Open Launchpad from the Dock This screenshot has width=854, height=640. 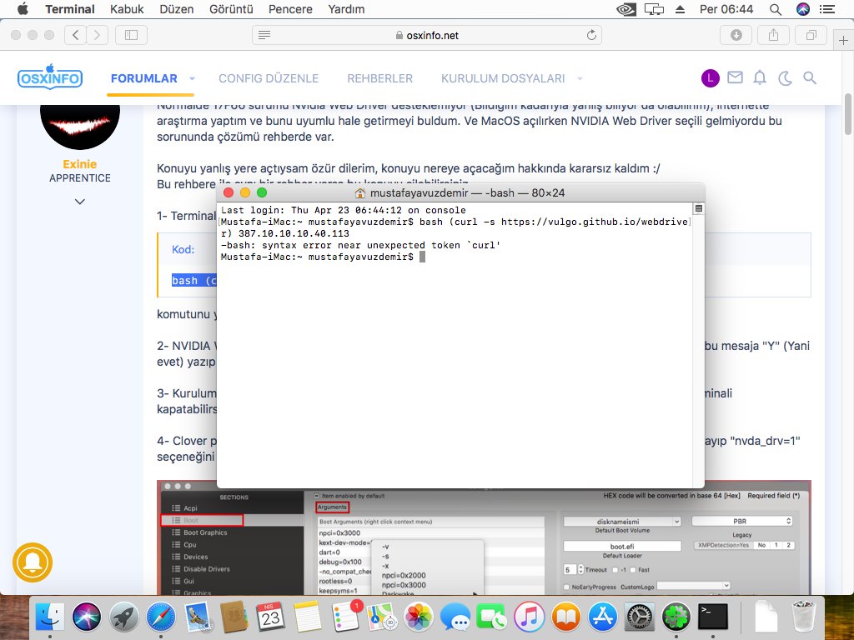124,617
